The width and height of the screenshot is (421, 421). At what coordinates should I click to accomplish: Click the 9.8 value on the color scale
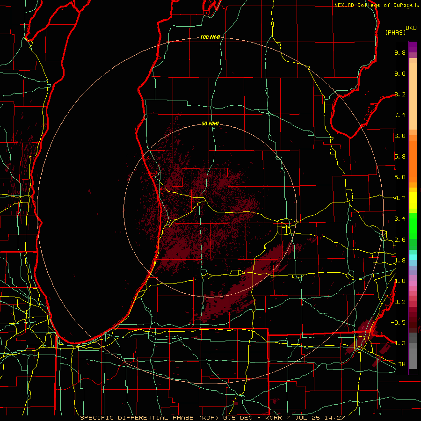400,52
